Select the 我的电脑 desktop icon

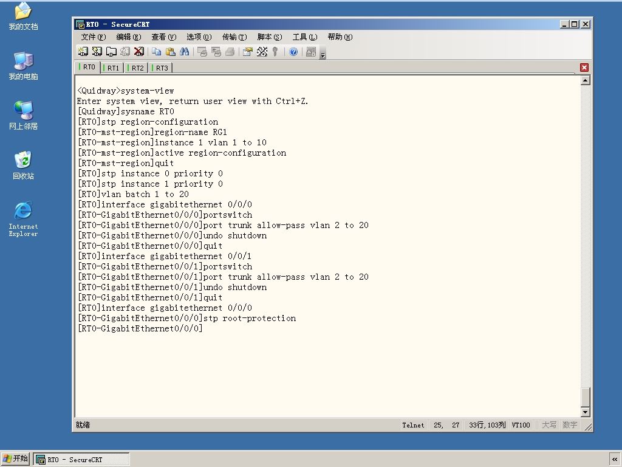[24, 66]
